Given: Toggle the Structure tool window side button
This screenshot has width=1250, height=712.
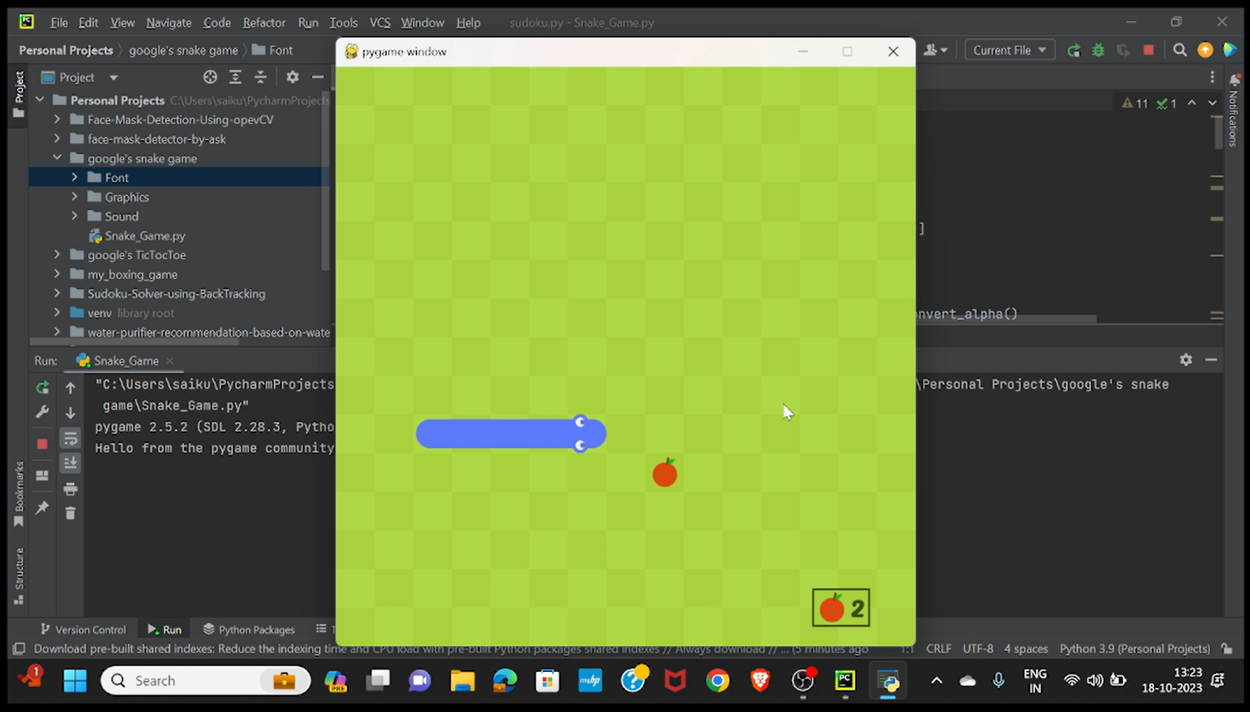Looking at the screenshot, I should [19, 575].
